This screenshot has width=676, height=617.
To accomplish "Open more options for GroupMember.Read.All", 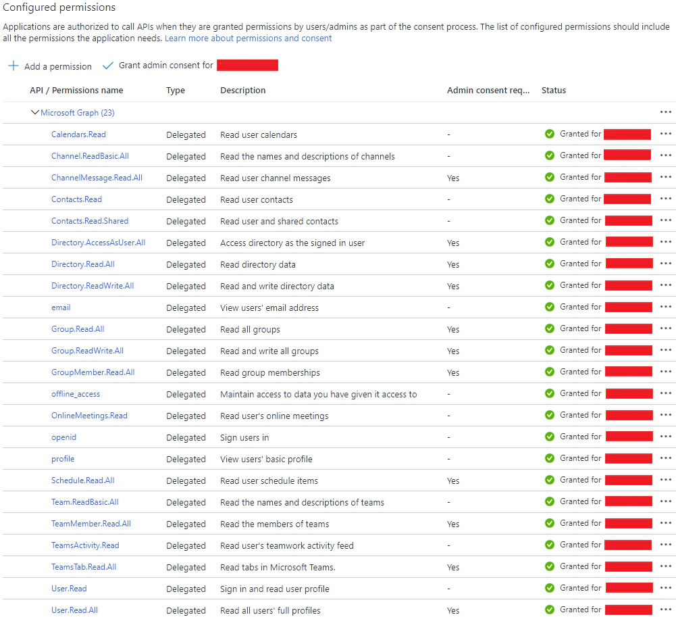I will tap(665, 372).
